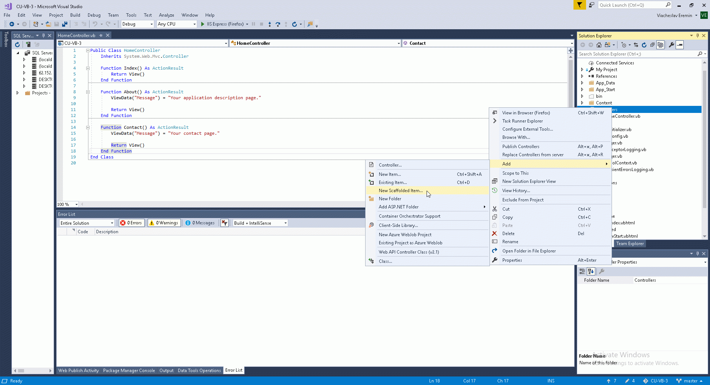Click the New Project toolbar icon
The image size is (710, 385).
36,24
